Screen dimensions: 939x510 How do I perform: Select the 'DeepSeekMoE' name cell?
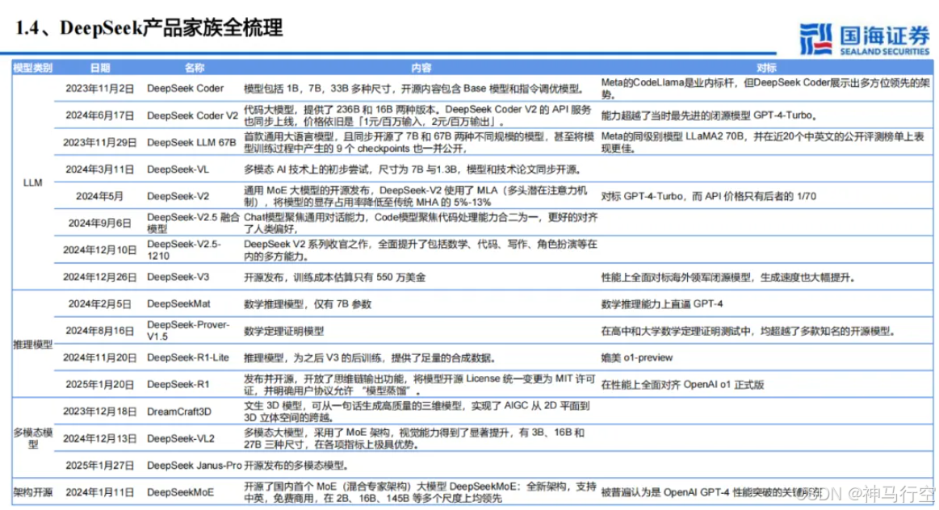pos(180,492)
